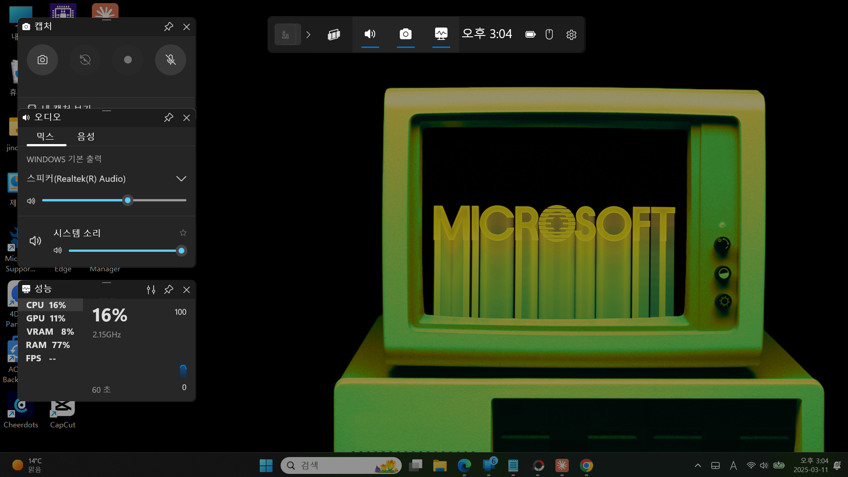Open the Notepad taskbar icon

513,465
